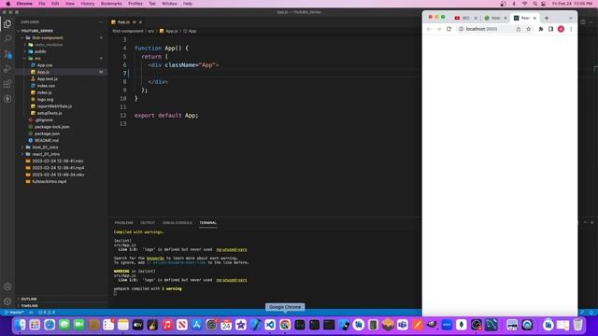Image resolution: width=598 pixels, height=336 pixels.
Task: Open the Trash in the Dock
Action: 577,325
